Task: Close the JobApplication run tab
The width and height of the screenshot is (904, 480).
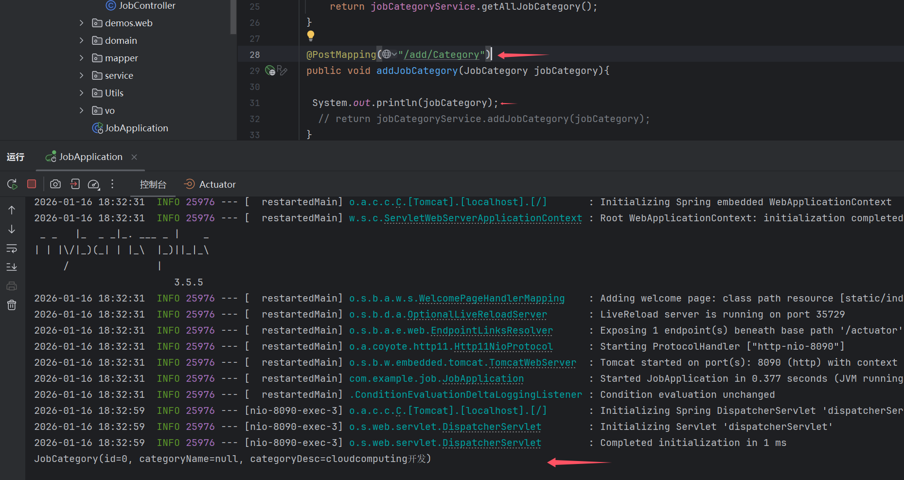Action: click(134, 157)
